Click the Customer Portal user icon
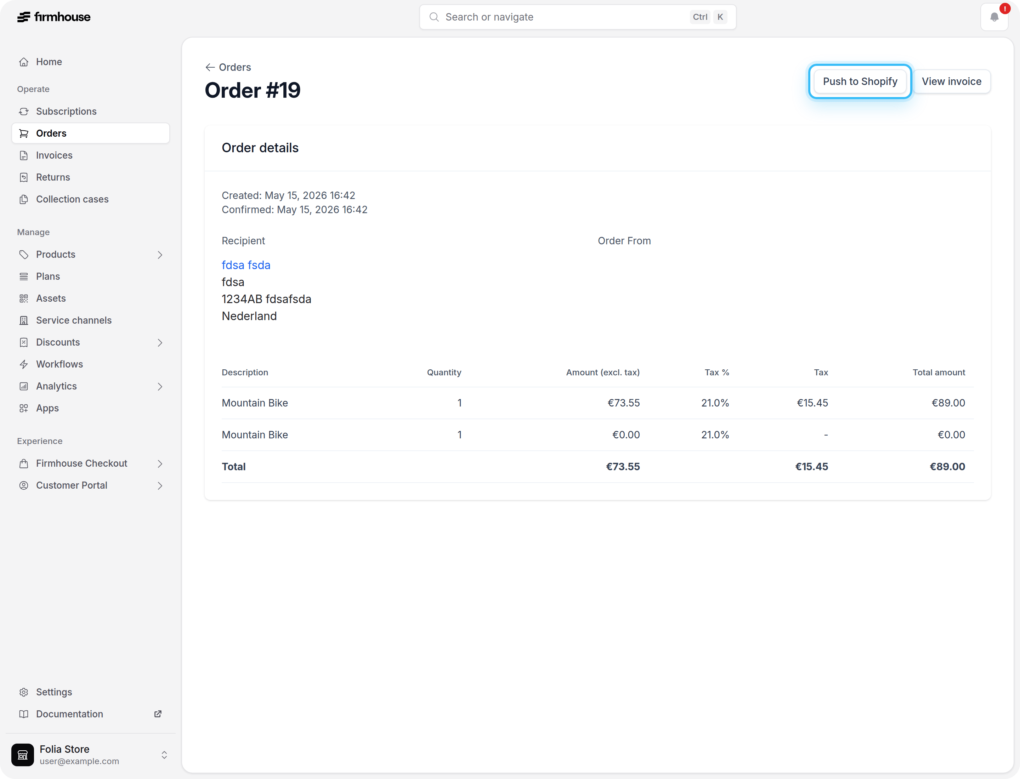This screenshot has width=1020, height=779. [x=24, y=485]
